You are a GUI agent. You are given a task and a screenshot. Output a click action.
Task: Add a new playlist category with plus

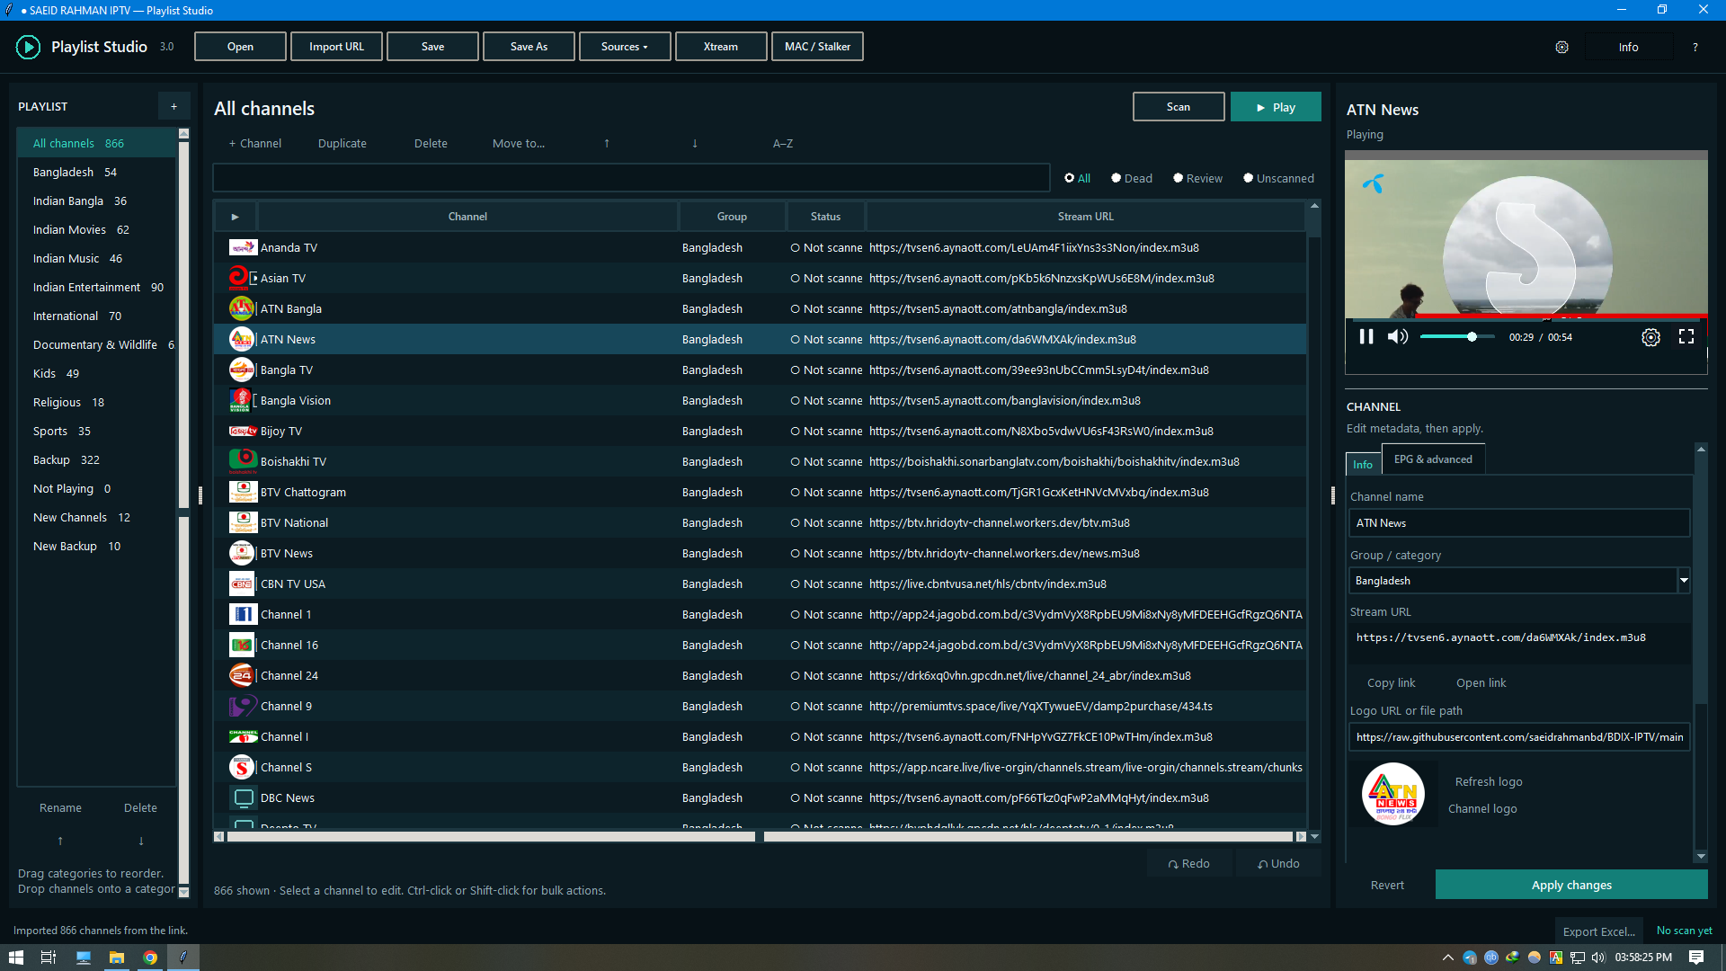pos(174,106)
